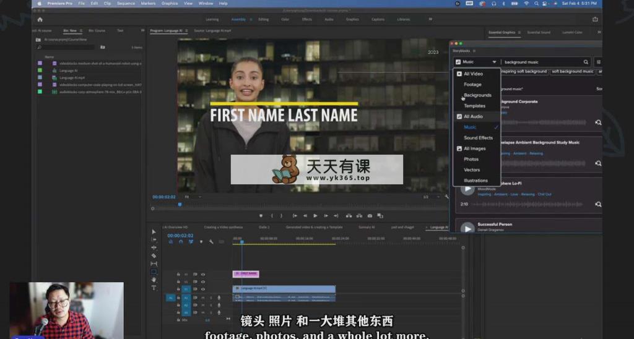
Task: Click the Extract button in Program monitor
Action: tap(359, 216)
